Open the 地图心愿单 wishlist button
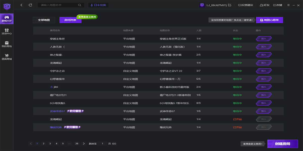Screen dimensions: 303x151 pos(269,20)
